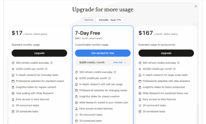Click the beaker icon for beta features in middle plan
The width and height of the screenshot is (206, 124).
pyautogui.click(x=76, y=109)
